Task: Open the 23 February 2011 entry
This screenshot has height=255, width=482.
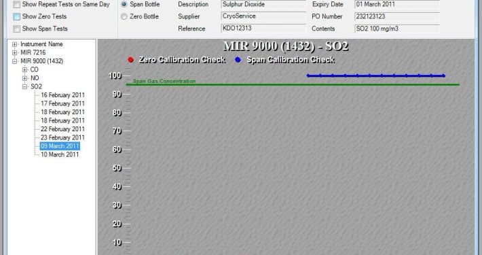Action: (x=62, y=137)
